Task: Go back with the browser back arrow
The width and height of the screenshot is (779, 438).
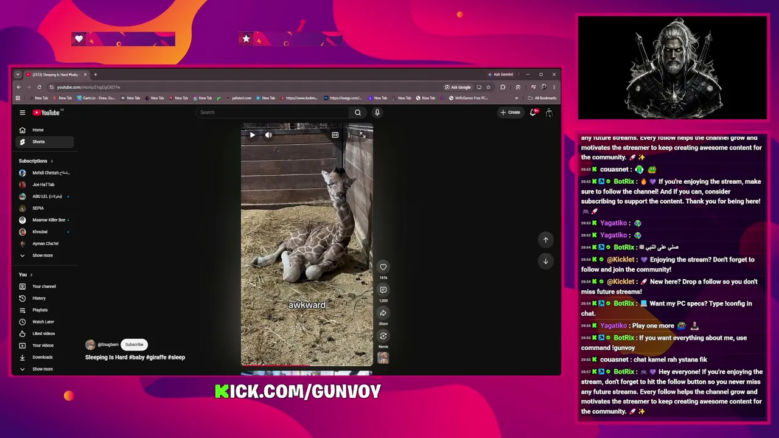Action: click(x=19, y=87)
